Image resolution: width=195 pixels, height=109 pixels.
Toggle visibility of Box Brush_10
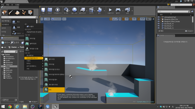(x=159, y=24)
